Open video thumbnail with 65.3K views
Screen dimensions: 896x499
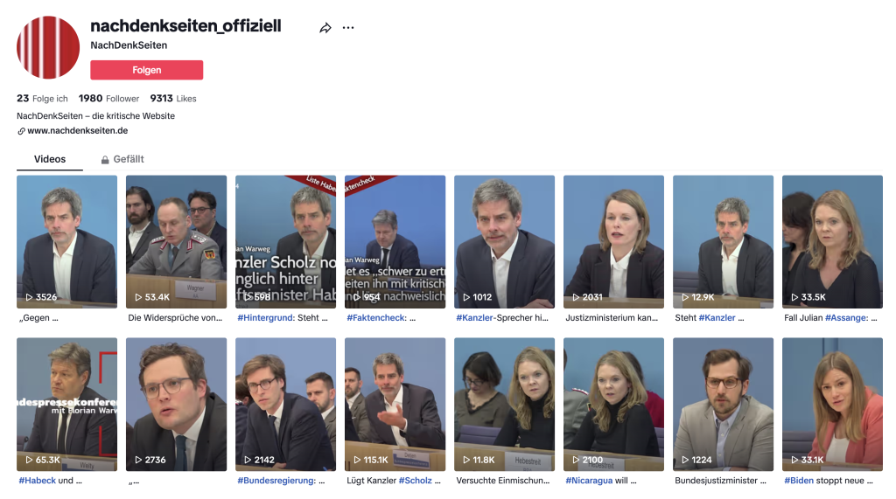click(66, 405)
